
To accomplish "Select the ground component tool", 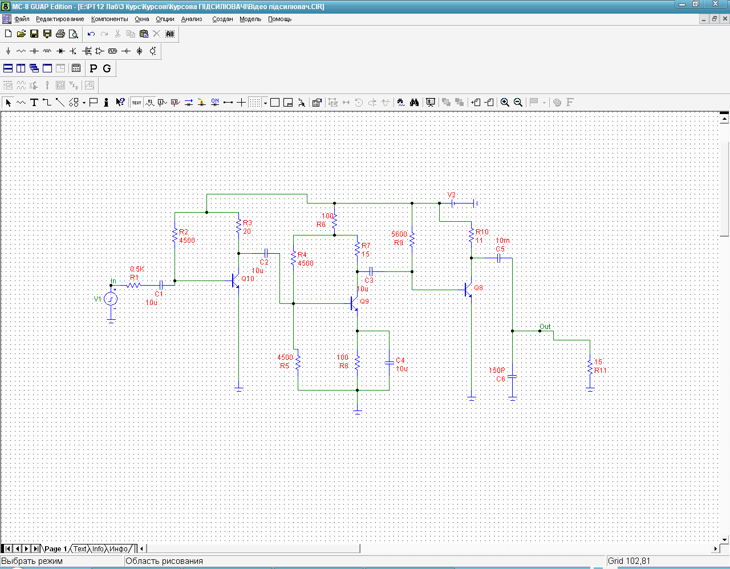I will click(x=8, y=51).
